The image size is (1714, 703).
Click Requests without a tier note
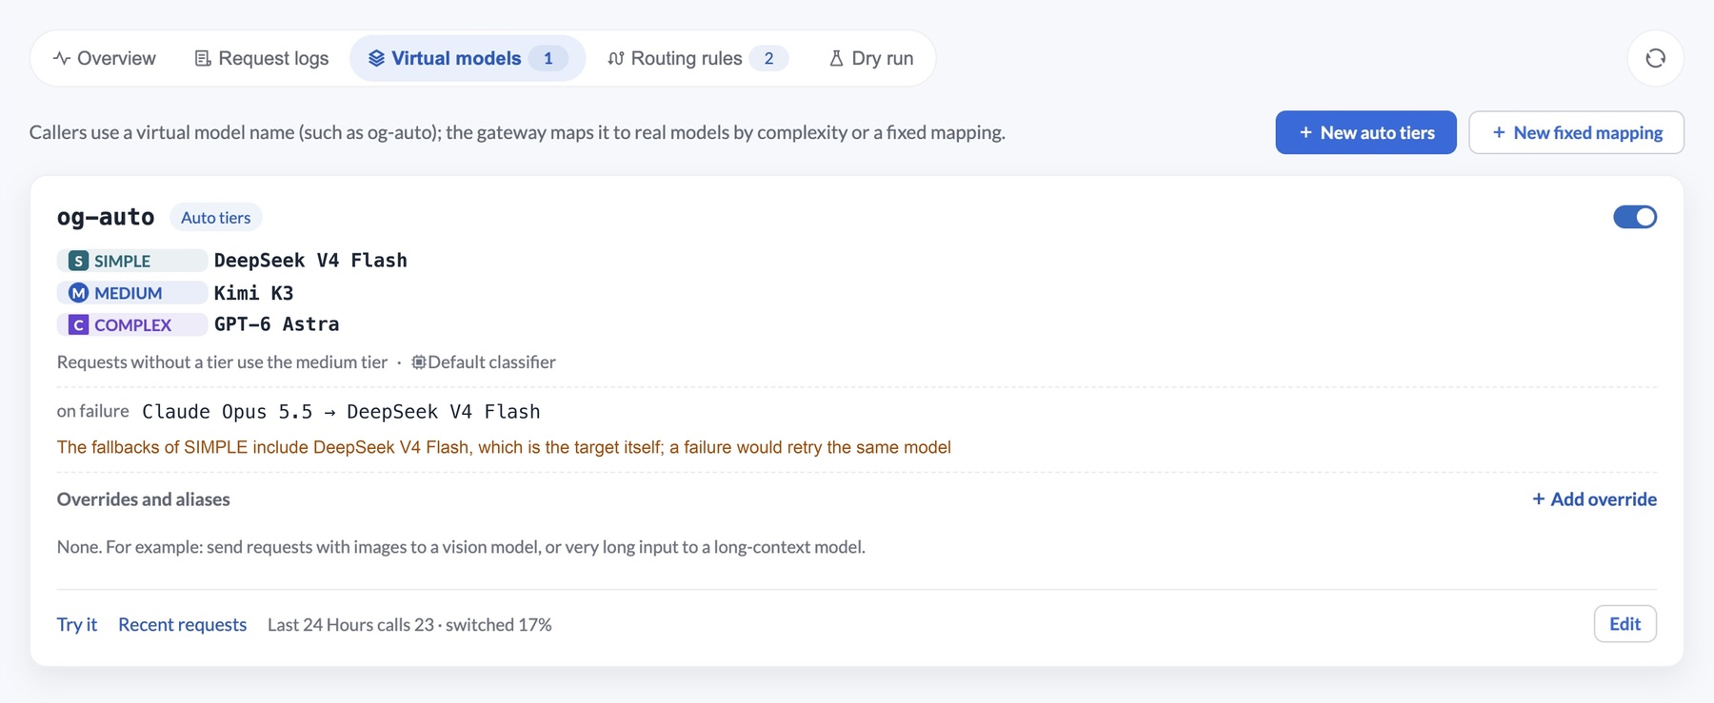(x=222, y=361)
